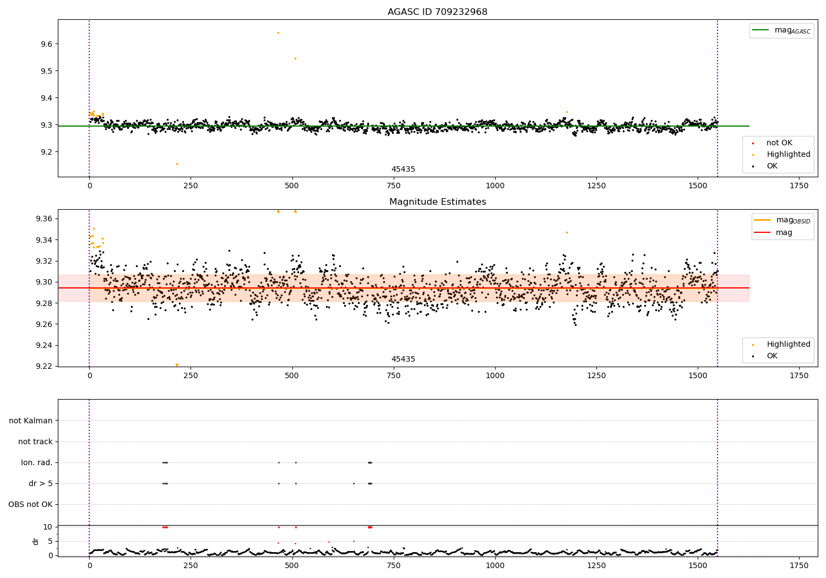Click the highest orange outlier point near 9.64 in the top plot

click(278, 32)
